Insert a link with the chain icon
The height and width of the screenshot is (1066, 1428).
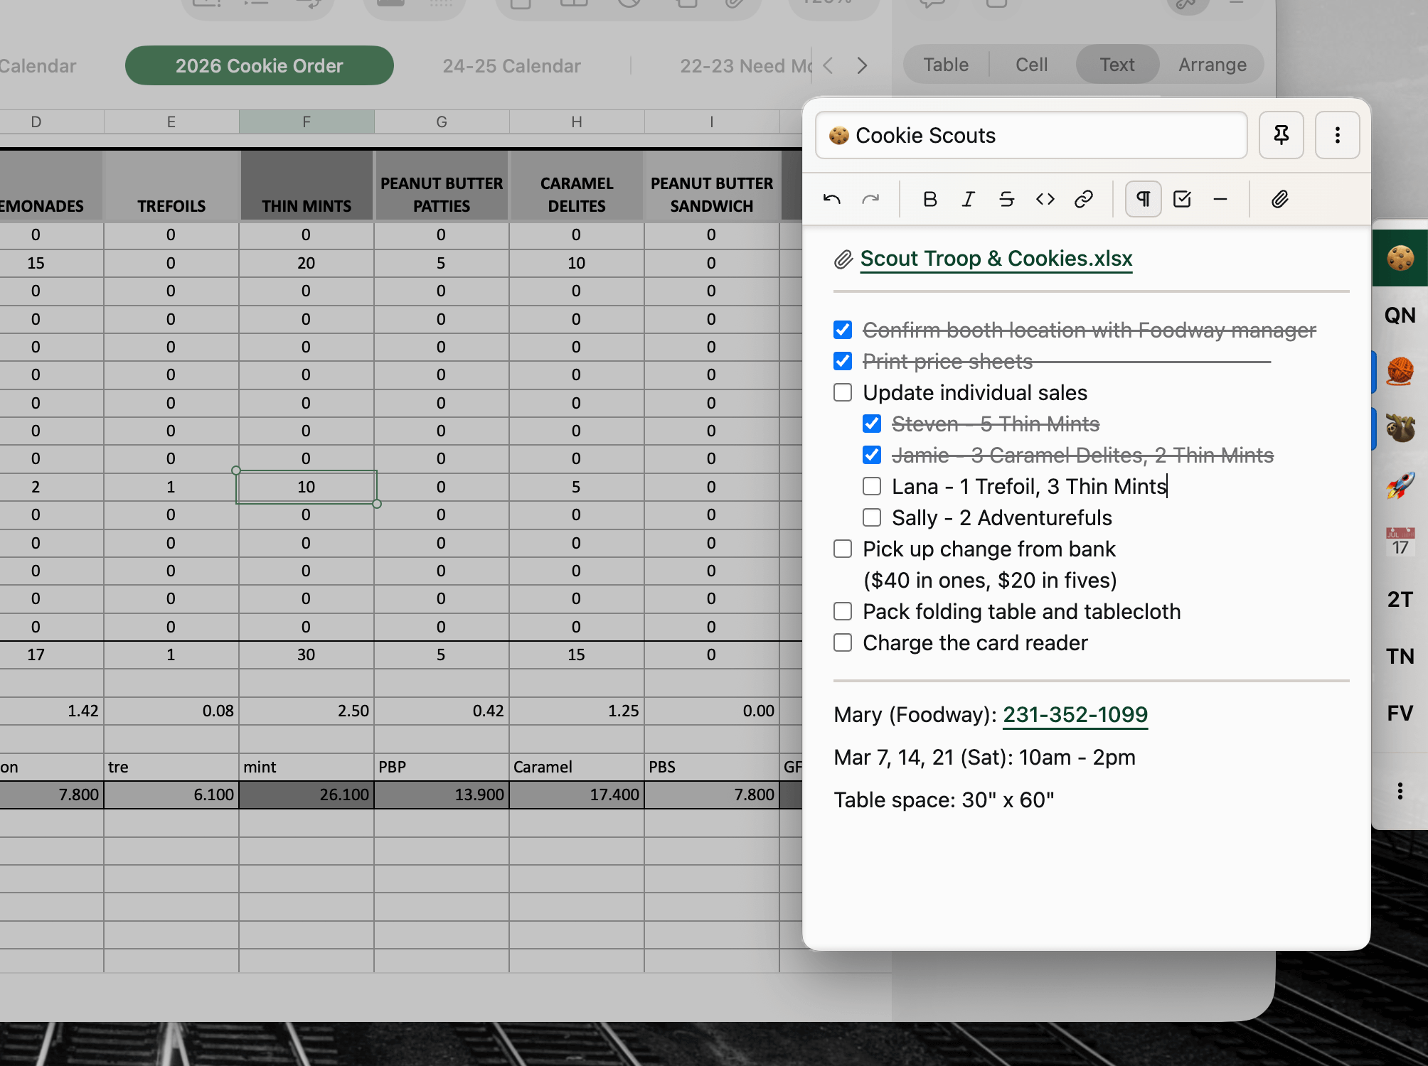1083,200
